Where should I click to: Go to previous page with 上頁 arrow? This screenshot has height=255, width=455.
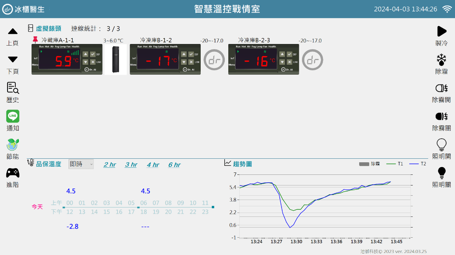click(13, 31)
